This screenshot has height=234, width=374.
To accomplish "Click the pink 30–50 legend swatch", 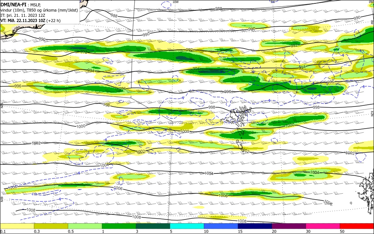I will pos(323,226).
